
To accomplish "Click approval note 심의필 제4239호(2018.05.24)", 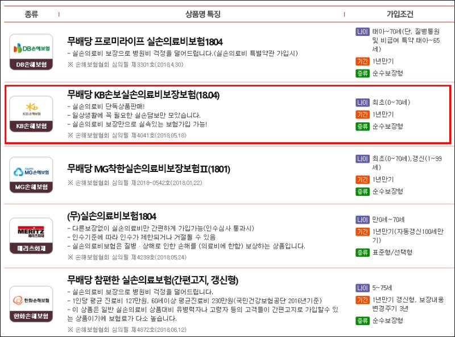I will (127, 257).
